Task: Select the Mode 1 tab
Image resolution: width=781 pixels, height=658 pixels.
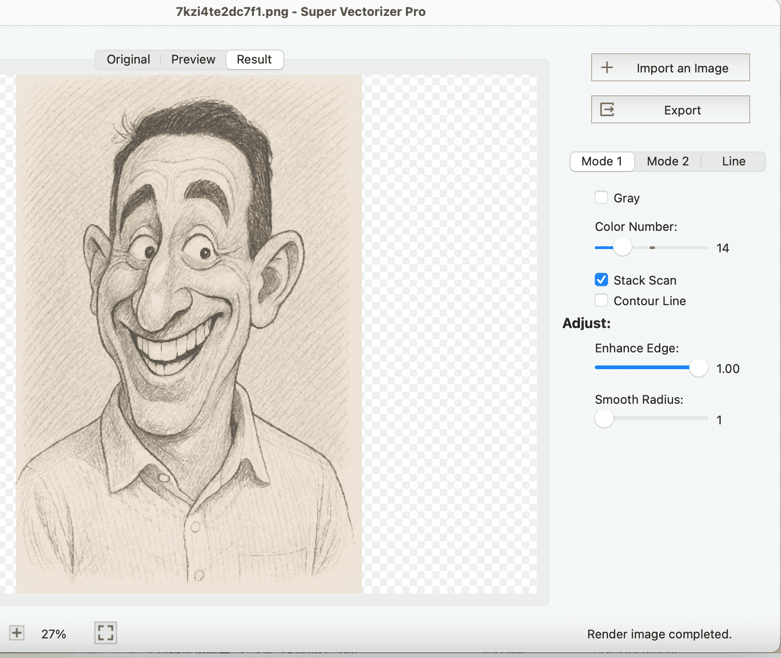Action: [602, 161]
